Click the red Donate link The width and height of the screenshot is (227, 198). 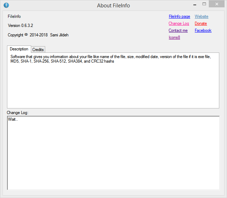pyautogui.click(x=201, y=23)
